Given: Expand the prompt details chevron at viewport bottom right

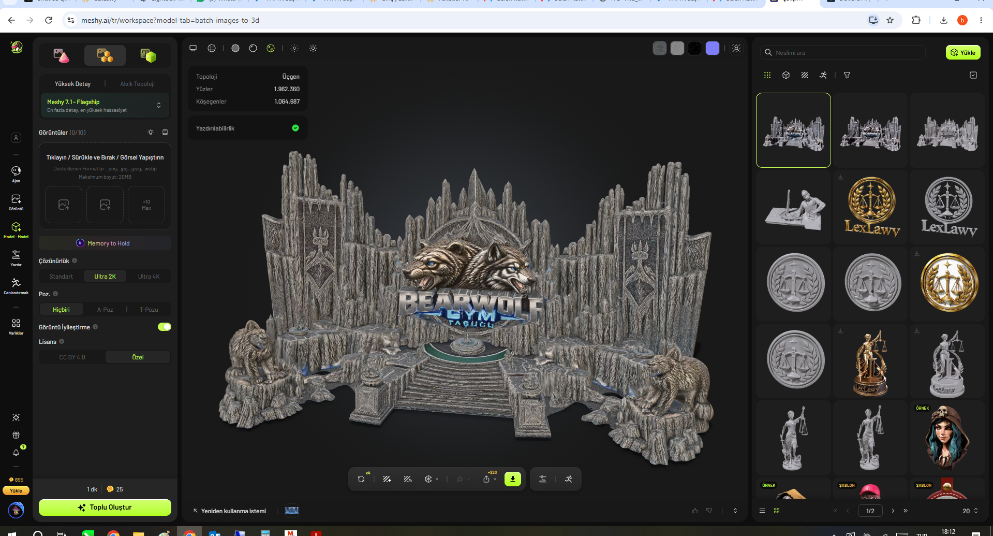Looking at the screenshot, I should point(735,511).
